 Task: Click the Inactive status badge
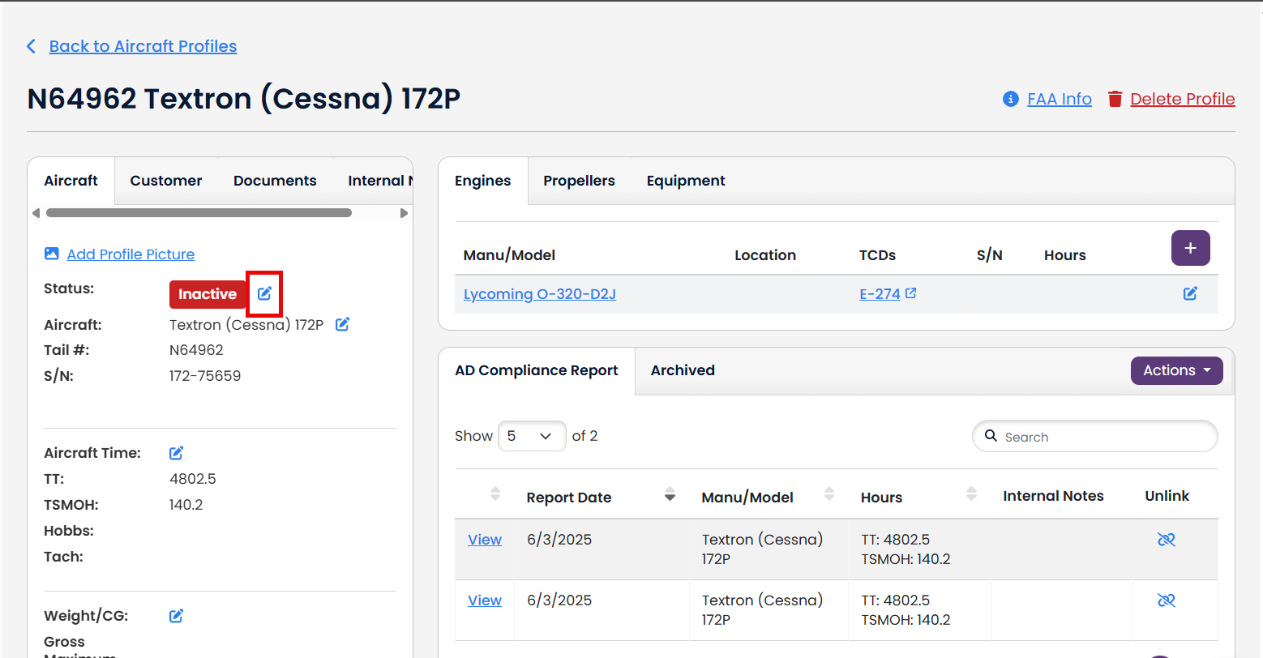(208, 294)
